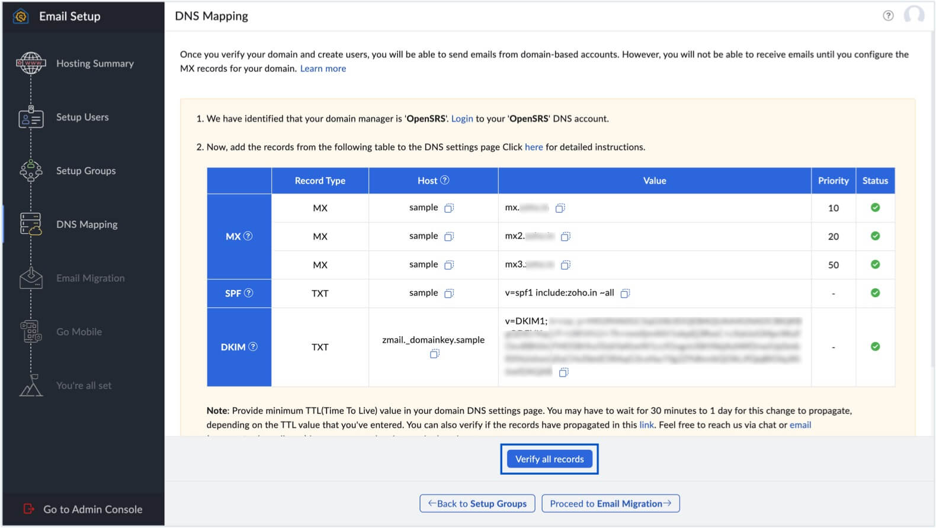The height and width of the screenshot is (528, 936).
Task: Copy the SPF record value
Action: point(625,293)
